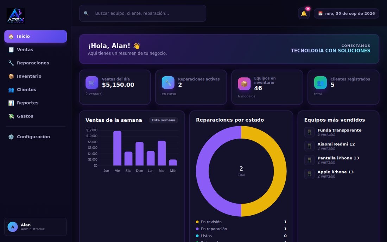The width and height of the screenshot is (387, 242).
Task: Open Alan Administrador profile card
Action: 36,227
